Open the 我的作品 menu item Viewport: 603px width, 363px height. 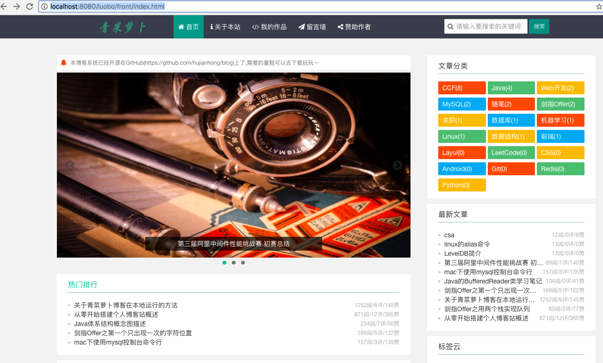coord(269,27)
